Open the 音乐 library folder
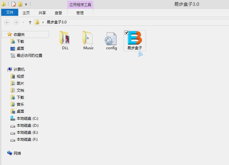The height and width of the screenshot is (165, 229). [x=20, y=105]
